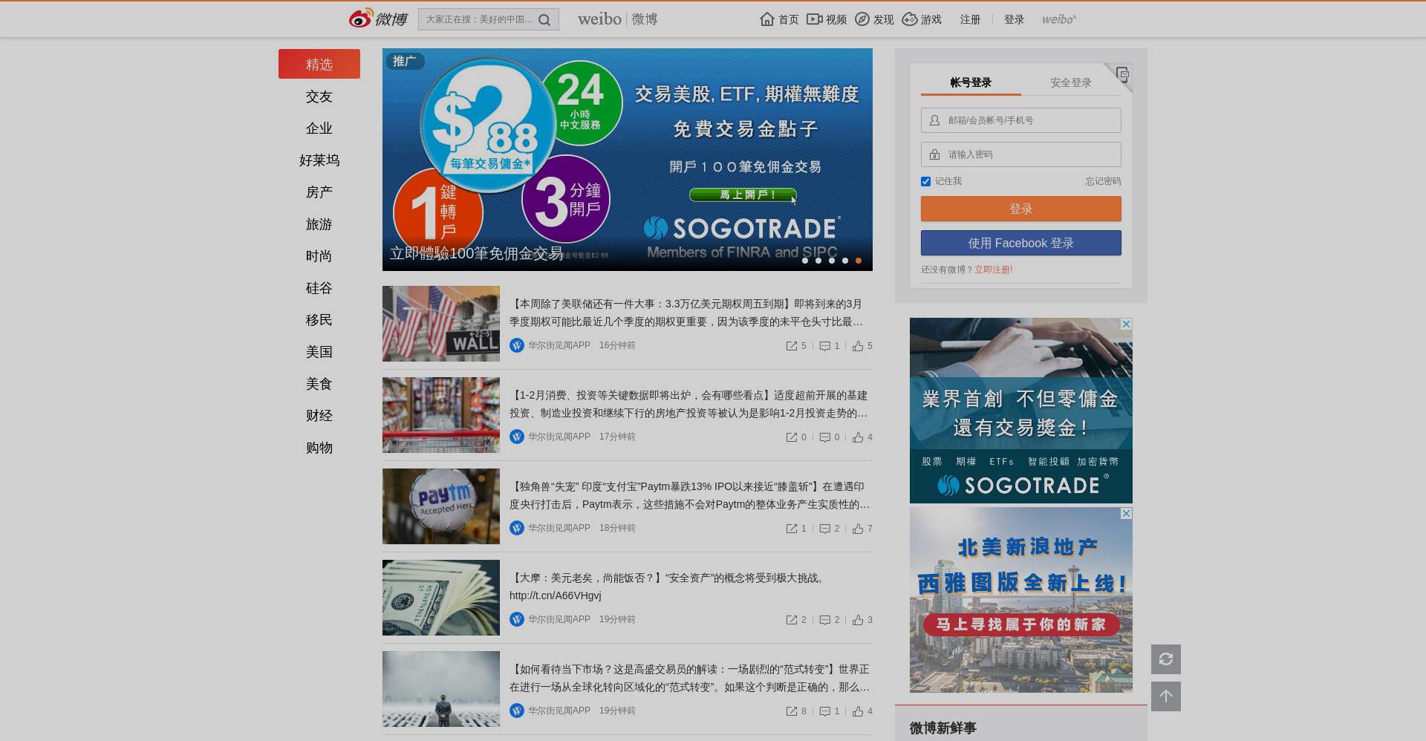
Task: Click the orange 登录 button
Action: [1021, 209]
